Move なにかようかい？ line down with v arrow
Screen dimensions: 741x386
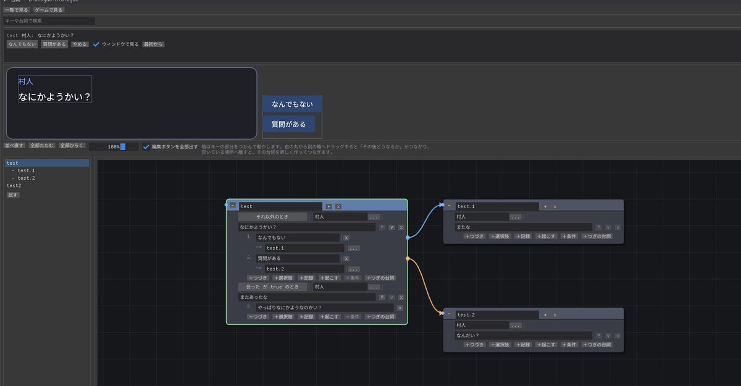(391, 227)
